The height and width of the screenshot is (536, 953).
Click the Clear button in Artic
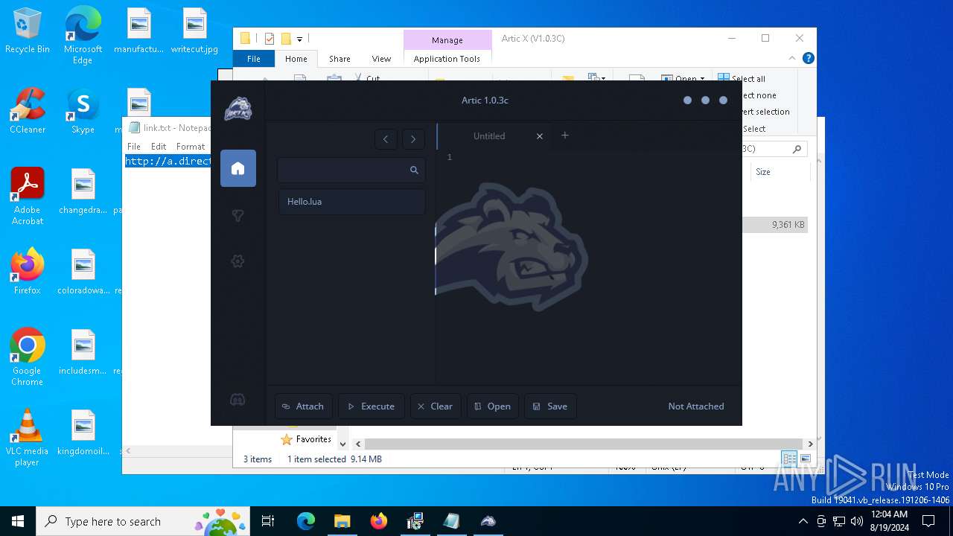tap(436, 406)
